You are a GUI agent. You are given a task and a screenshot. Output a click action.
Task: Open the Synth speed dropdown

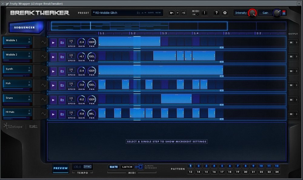(71, 70)
